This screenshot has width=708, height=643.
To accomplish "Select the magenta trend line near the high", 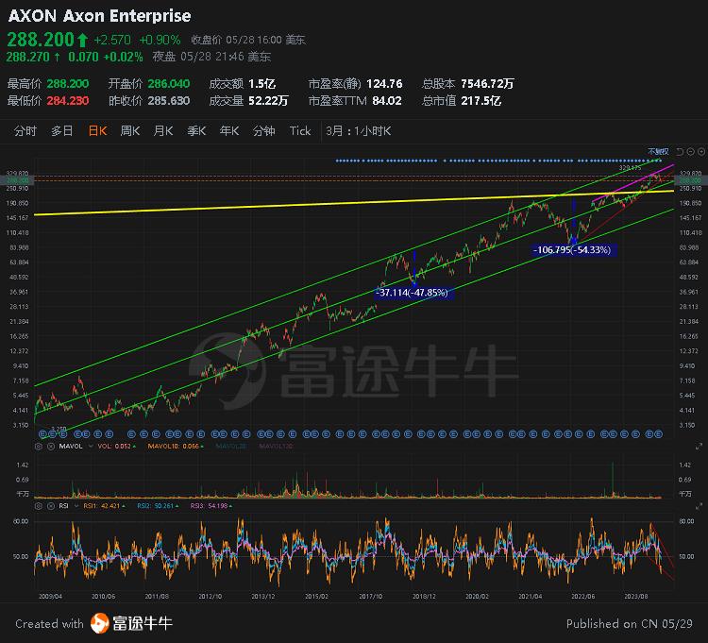I will click(632, 183).
